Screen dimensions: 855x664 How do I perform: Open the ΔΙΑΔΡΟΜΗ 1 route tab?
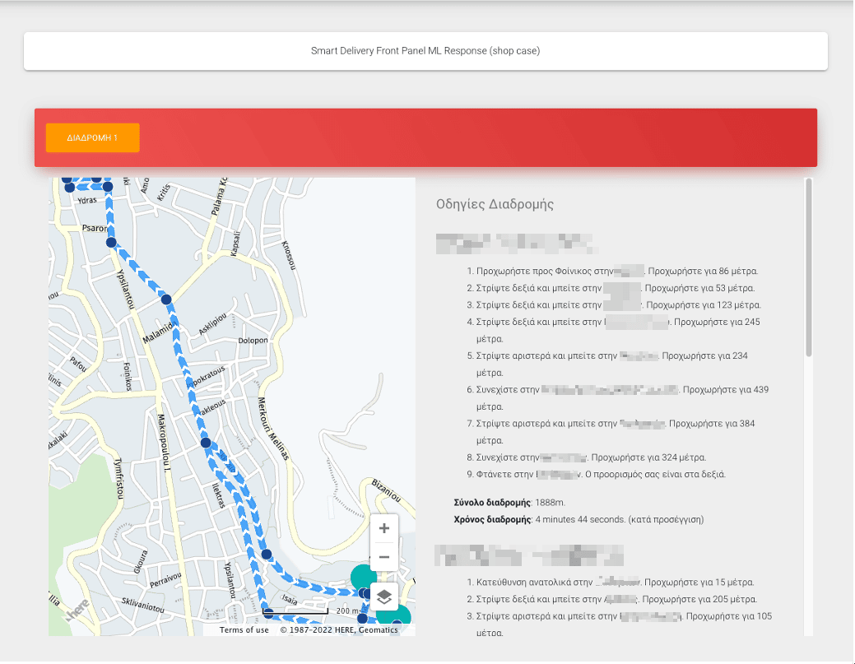point(92,138)
